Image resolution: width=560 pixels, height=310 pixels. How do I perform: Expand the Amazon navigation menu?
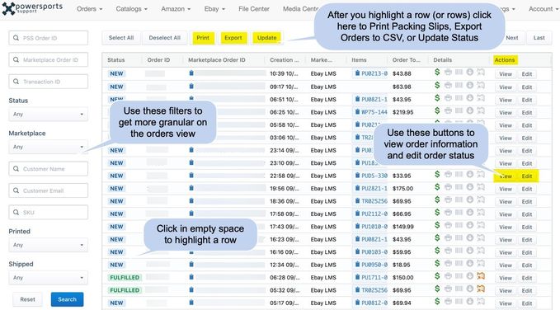[176, 9]
